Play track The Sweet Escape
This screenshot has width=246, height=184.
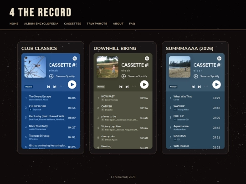[x=51, y=98]
